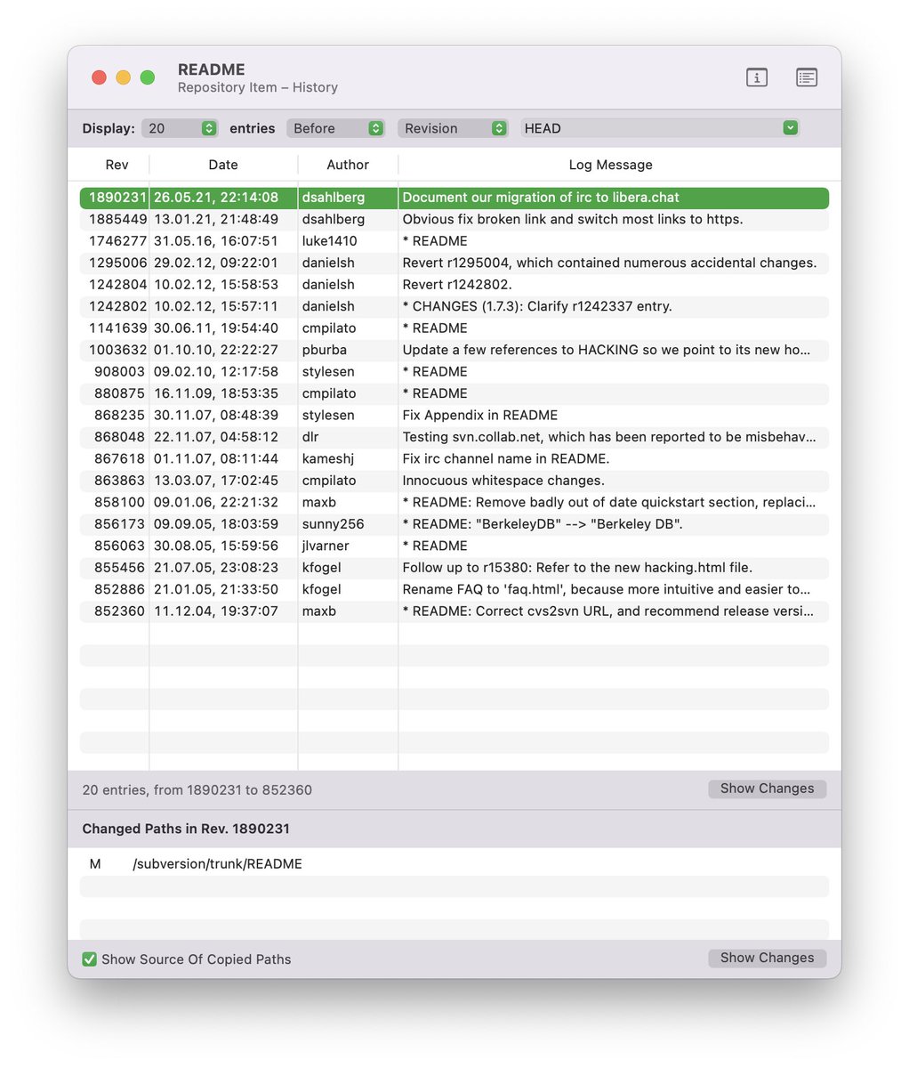Click date 30.06.11, 19:54:40
The image size is (909, 1068).
point(216,328)
